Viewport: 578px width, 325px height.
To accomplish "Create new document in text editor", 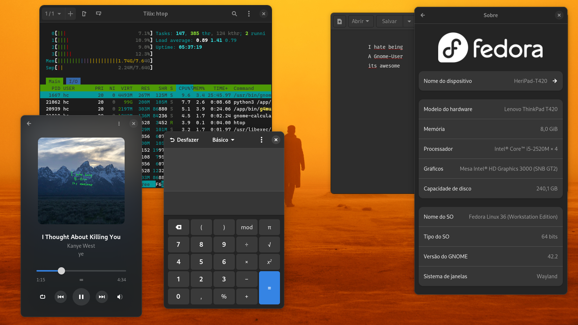I will pos(340,21).
